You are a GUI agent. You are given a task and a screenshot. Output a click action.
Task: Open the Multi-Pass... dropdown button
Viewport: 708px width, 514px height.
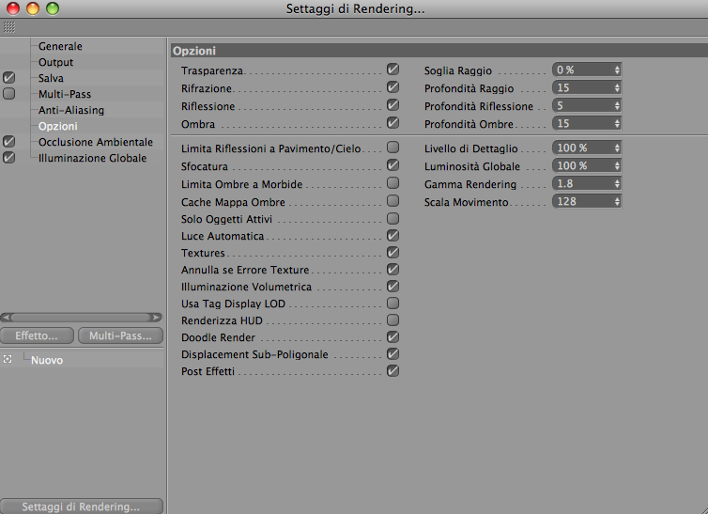[120, 335]
